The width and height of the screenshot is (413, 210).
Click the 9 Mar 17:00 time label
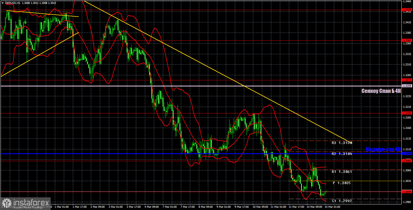point(242,207)
